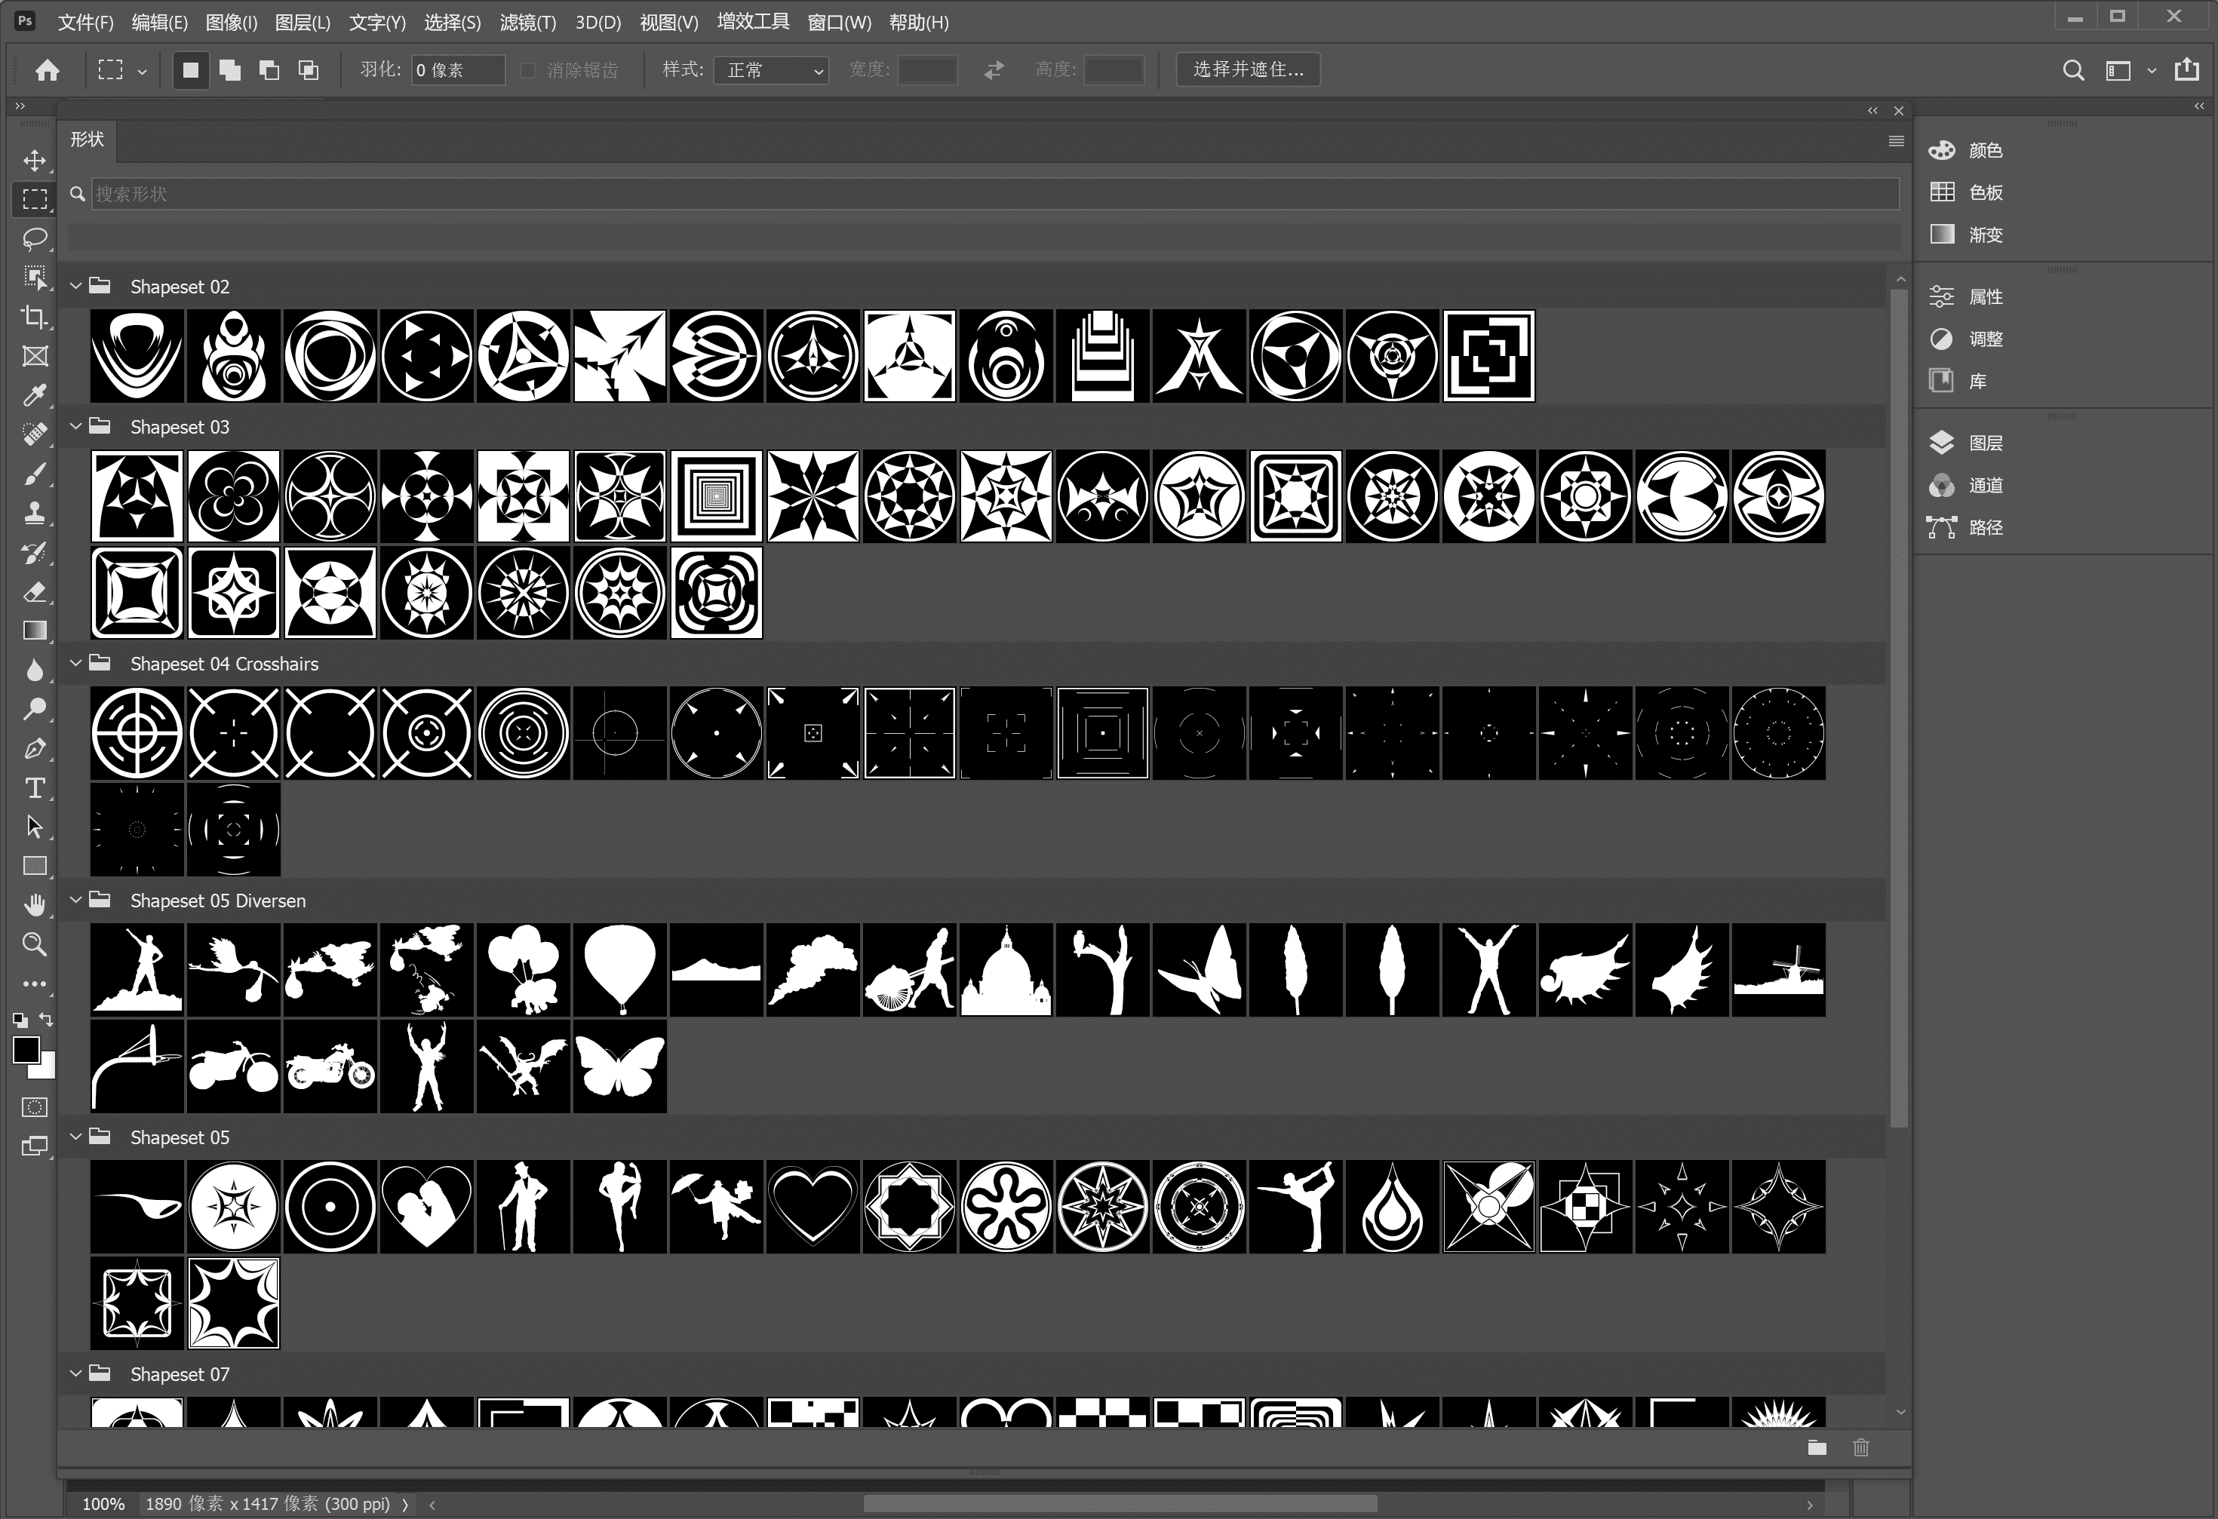Click the foreground color swatch
The image size is (2218, 1519).
tap(26, 1050)
